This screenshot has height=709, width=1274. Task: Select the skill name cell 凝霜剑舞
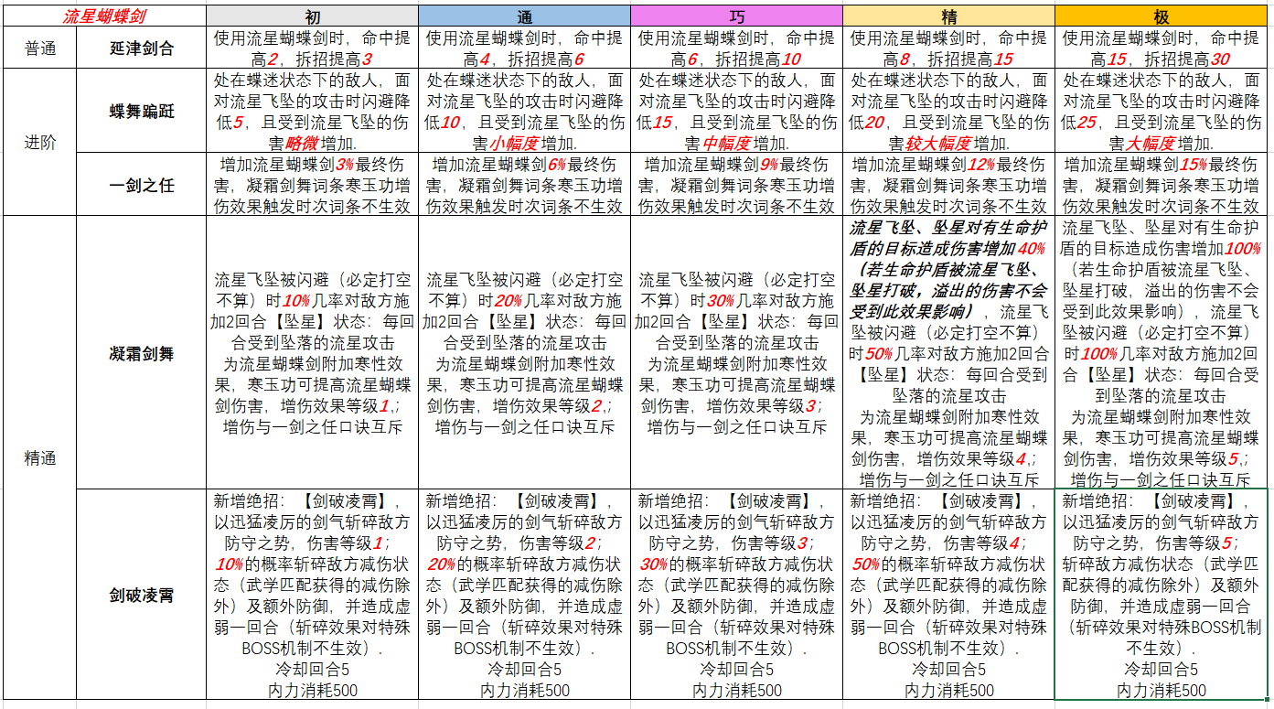click(x=142, y=352)
